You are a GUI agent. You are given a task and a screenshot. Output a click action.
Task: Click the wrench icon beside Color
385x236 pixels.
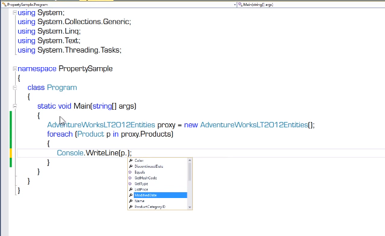point(131,161)
